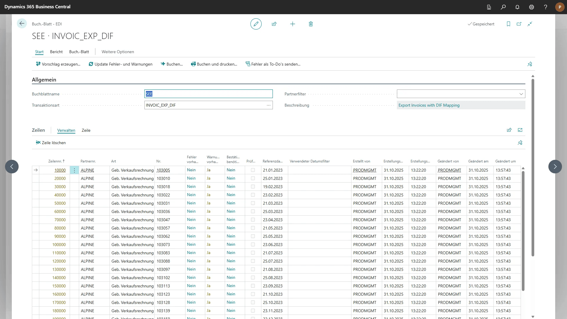Open page in new window icon

point(519,24)
